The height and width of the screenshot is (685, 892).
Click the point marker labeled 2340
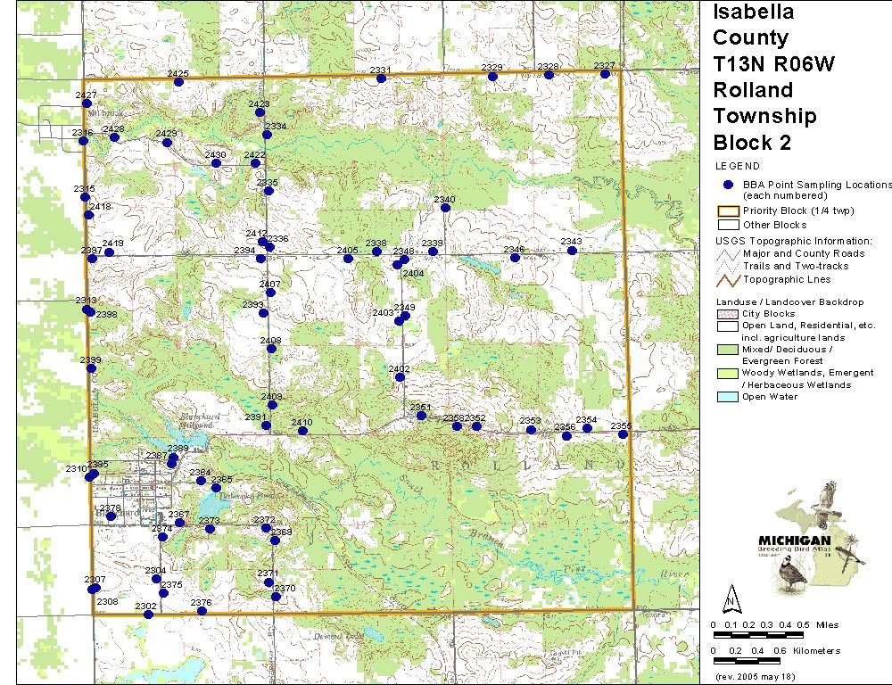(x=445, y=208)
